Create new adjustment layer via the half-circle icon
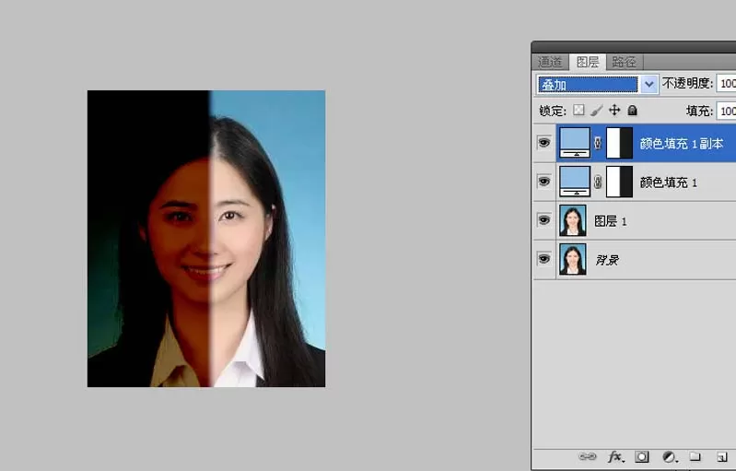 (670, 456)
